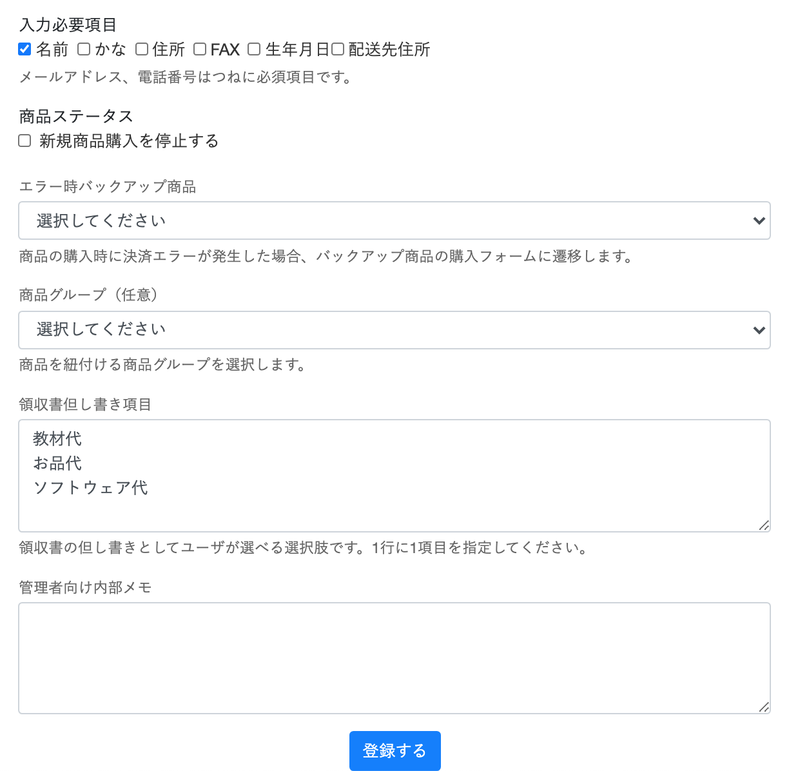Check the 配送先住所 checkbox
This screenshot has width=789, height=771.
coord(338,49)
